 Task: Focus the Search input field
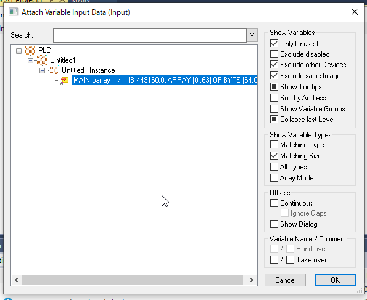pyautogui.click(x=150, y=35)
